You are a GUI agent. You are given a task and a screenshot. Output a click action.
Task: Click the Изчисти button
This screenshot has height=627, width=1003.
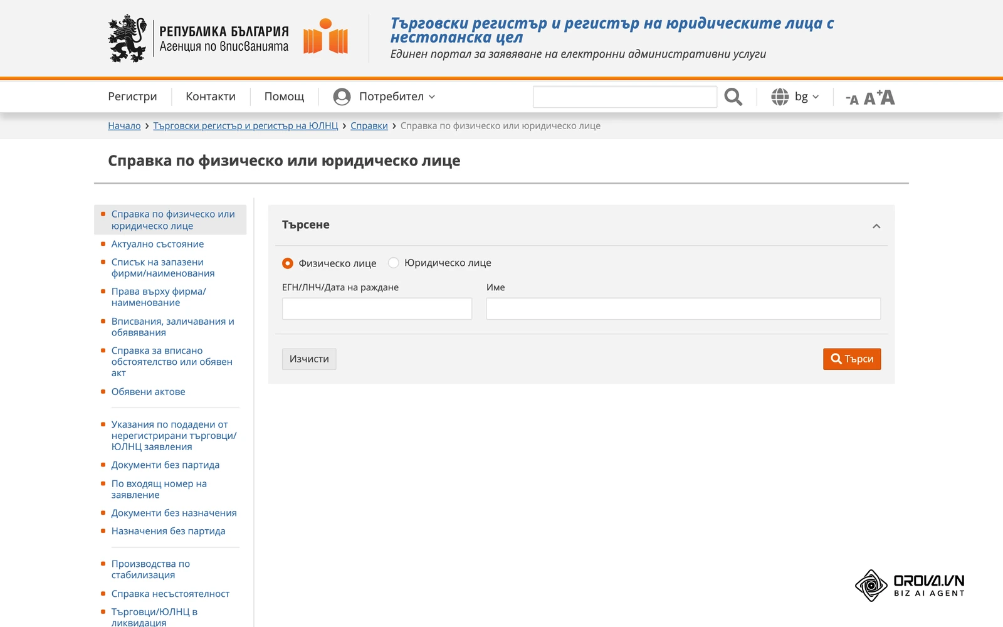click(309, 359)
